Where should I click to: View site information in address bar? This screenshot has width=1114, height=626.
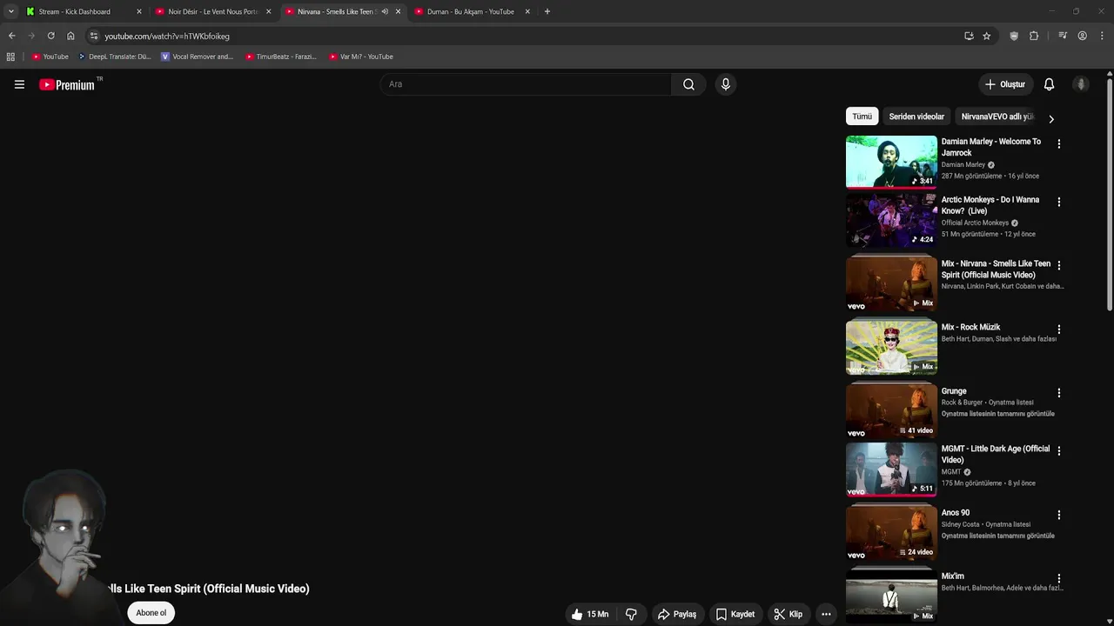94,36
